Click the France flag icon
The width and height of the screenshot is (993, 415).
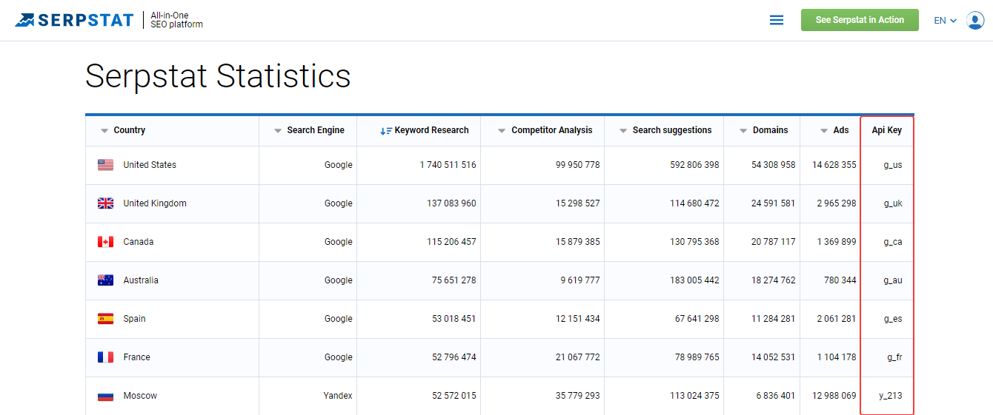105,357
